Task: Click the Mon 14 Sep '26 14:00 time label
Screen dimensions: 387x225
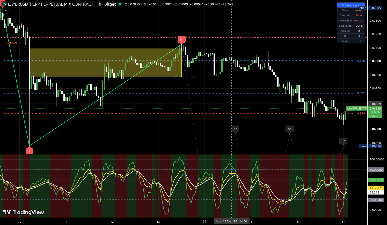Action: [231, 221]
